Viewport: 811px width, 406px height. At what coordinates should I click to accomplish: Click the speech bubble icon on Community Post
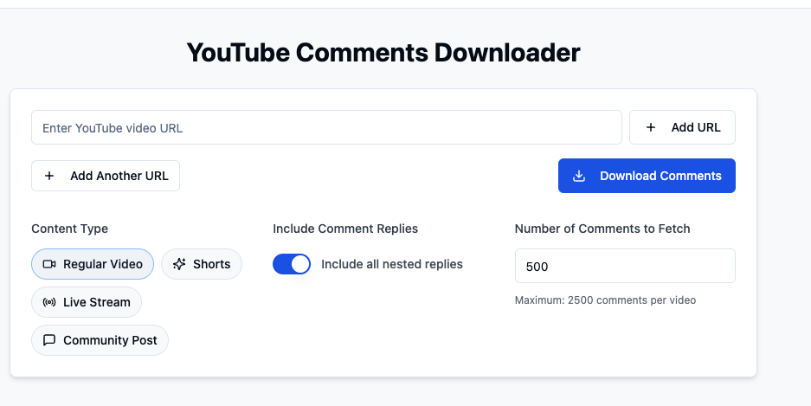coord(49,340)
